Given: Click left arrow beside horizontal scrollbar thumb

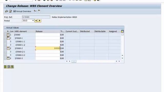Looking at the screenshot, I should pos(67,61).
